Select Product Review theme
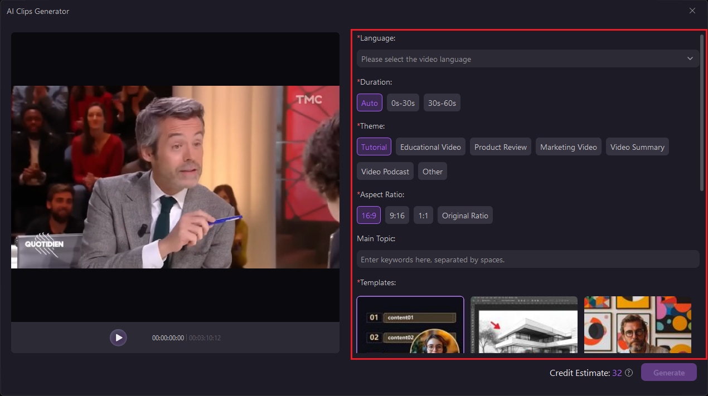The image size is (708, 396). click(x=501, y=146)
